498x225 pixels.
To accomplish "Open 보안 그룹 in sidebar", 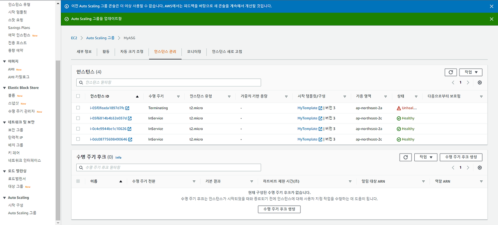I will click(16, 130).
